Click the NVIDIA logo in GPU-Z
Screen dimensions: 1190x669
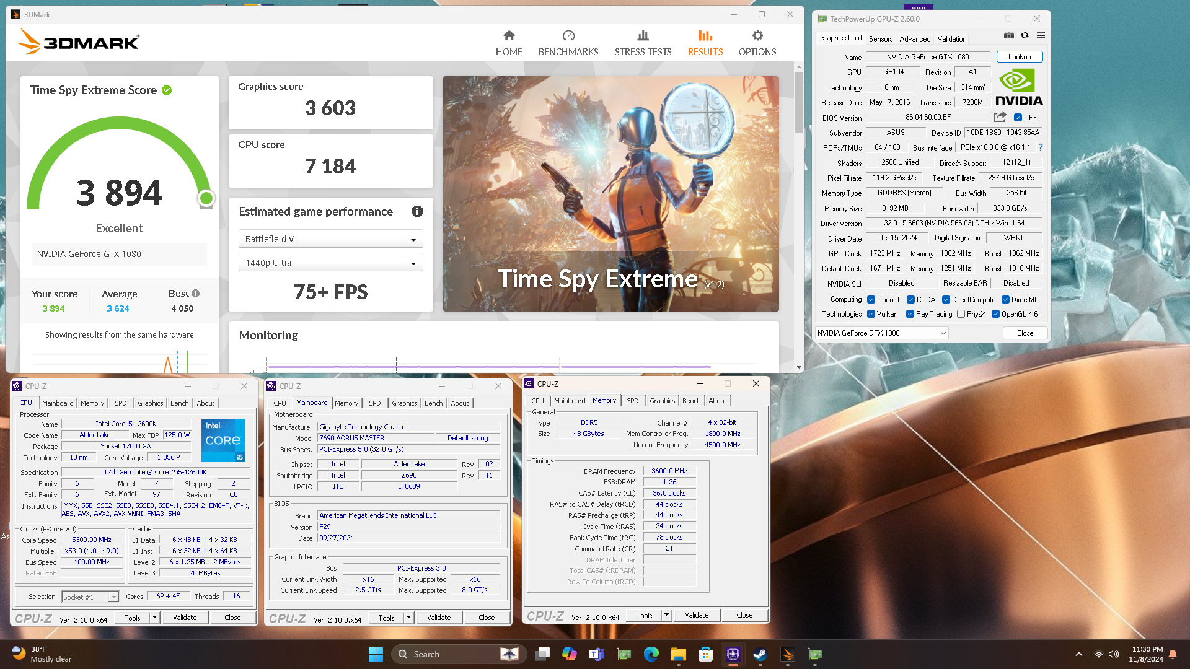[x=1019, y=87]
